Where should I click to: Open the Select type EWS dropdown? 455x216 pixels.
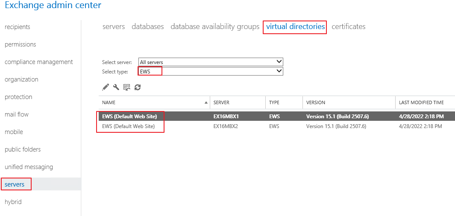point(211,71)
